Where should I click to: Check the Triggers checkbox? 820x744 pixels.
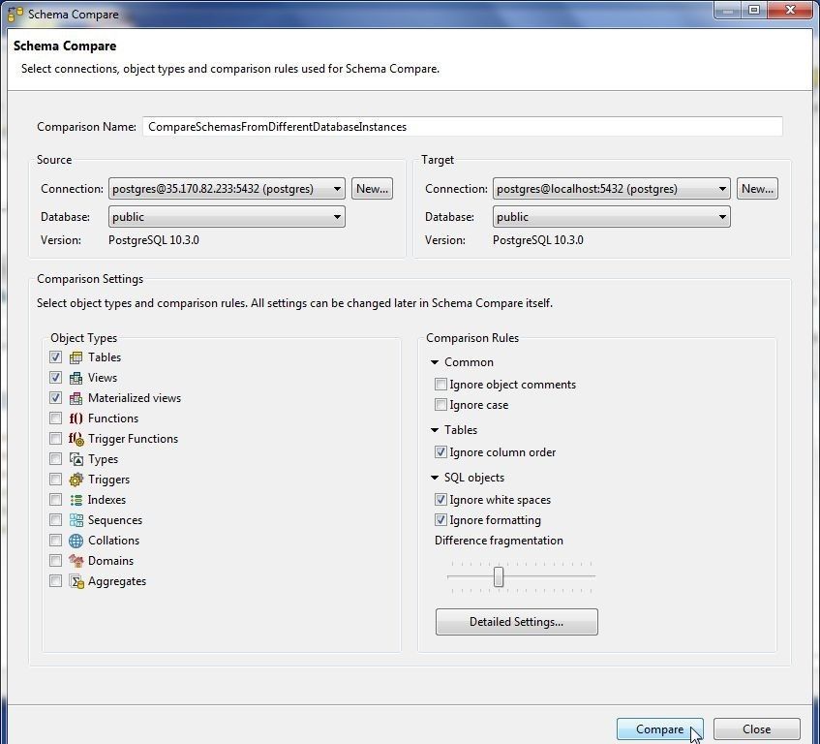55,480
